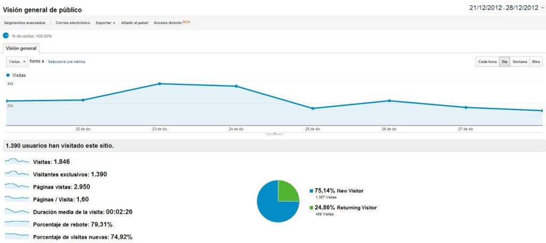Click the Visitas sparkline icon

17,161
